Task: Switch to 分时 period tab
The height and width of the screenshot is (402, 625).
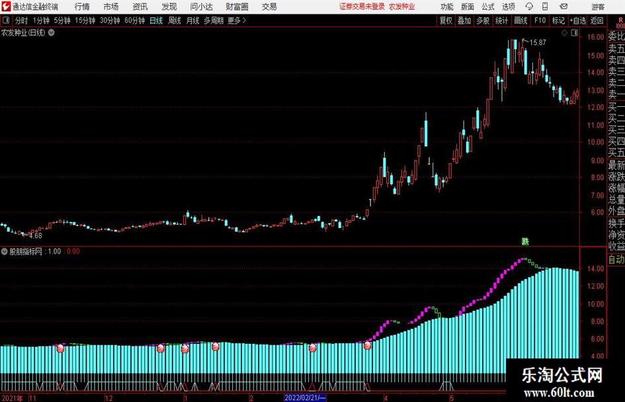Action: tap(22, 20)
